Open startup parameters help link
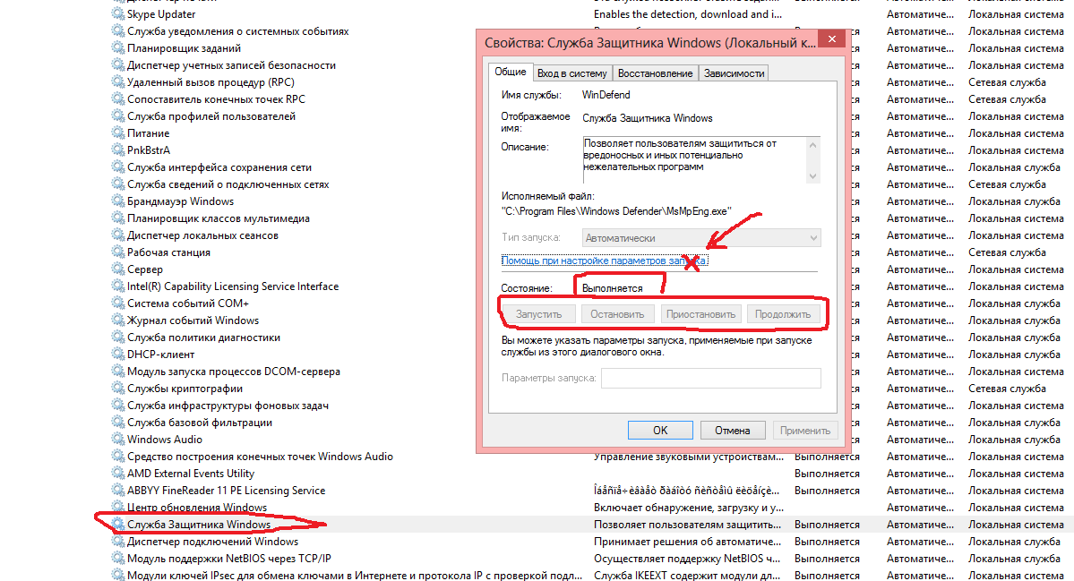 (x=604, y=261)
